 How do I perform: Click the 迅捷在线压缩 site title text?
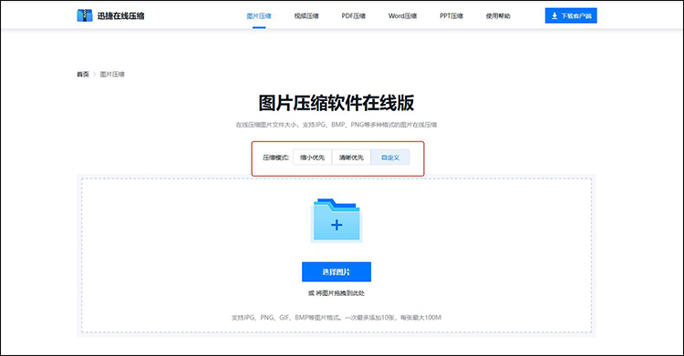click(120, 16)
